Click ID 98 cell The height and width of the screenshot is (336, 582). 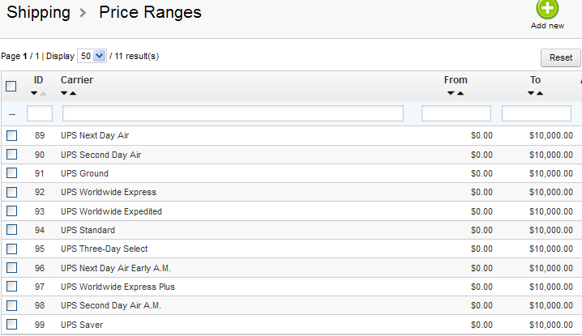40,305
